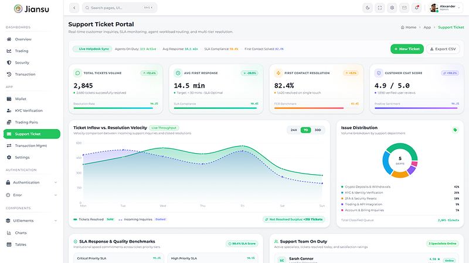Click the SLA Score badge
The height and width of the screenshot is (263, 469).
click(x=242, y=244)
